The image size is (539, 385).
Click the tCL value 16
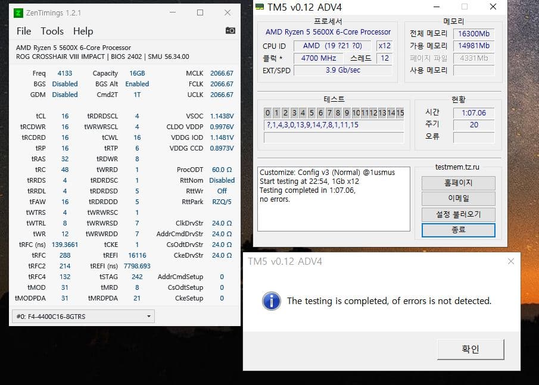tap(65, 116)
